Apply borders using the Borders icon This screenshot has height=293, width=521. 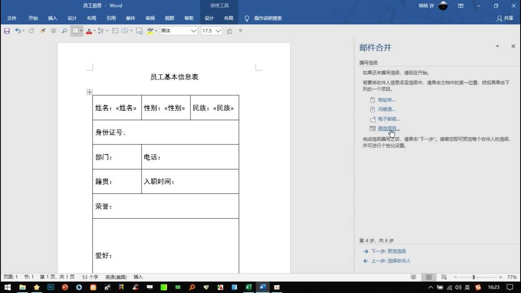[76, 31]
